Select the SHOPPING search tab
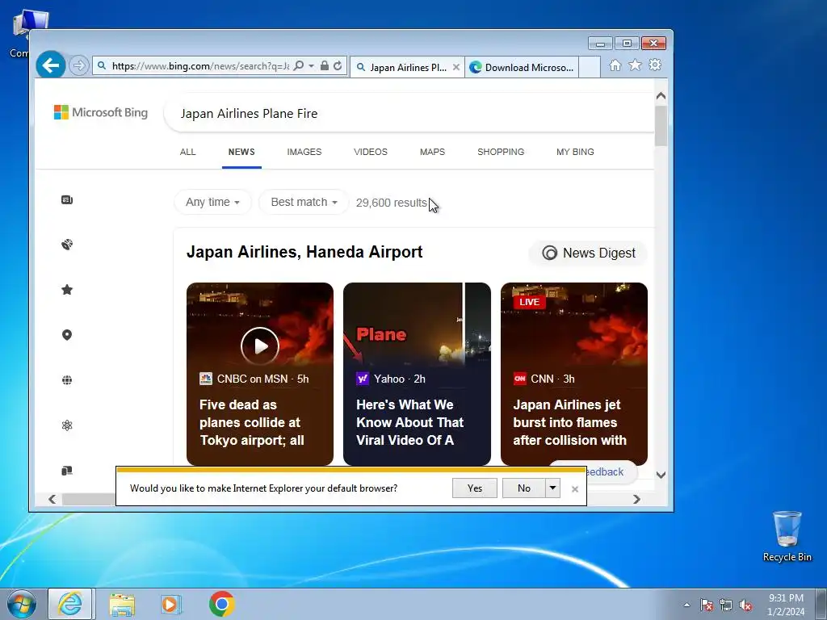This screenshot has width=827, height=620. pyautogui.click(x=501, y=152)
